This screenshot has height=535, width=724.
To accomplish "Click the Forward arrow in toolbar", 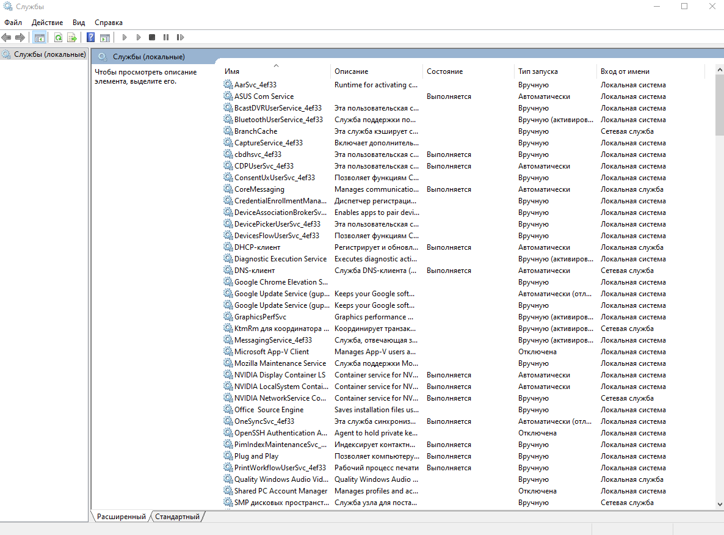I will (x=20, y=38).
